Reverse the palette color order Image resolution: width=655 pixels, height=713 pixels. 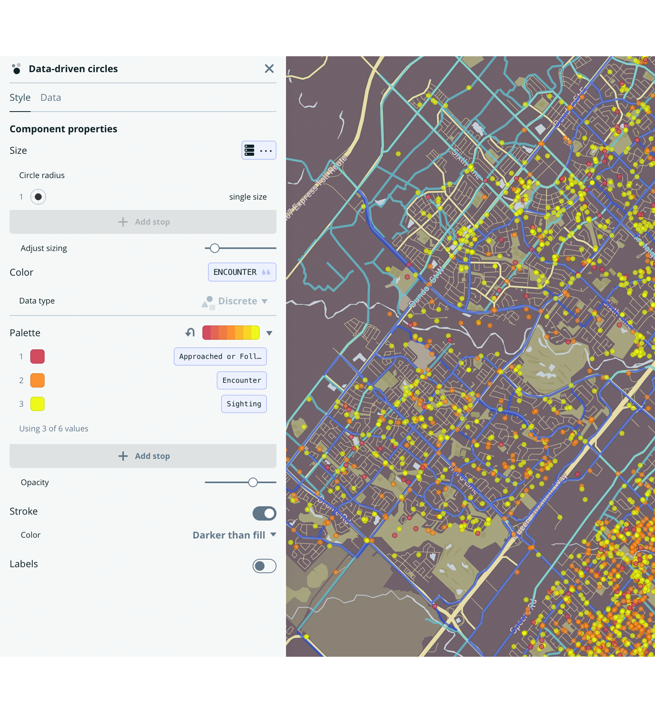click(x=190, y=332)
